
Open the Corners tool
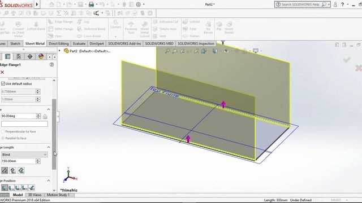(115, 24)
